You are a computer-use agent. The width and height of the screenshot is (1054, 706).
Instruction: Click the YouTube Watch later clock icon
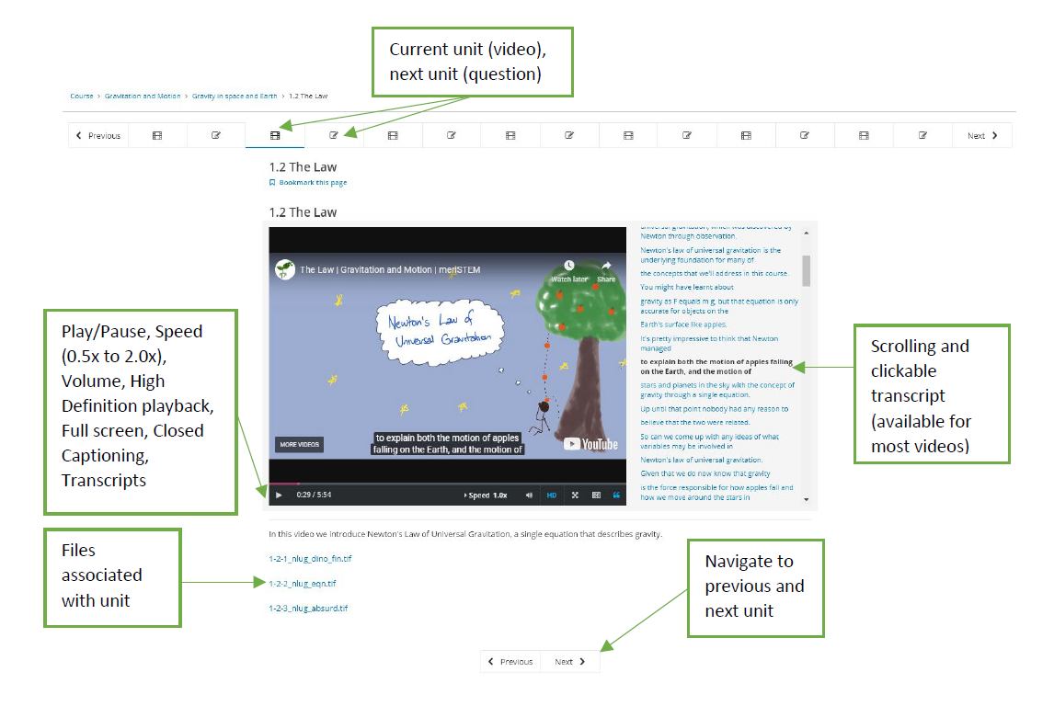[x=569, y=267]
